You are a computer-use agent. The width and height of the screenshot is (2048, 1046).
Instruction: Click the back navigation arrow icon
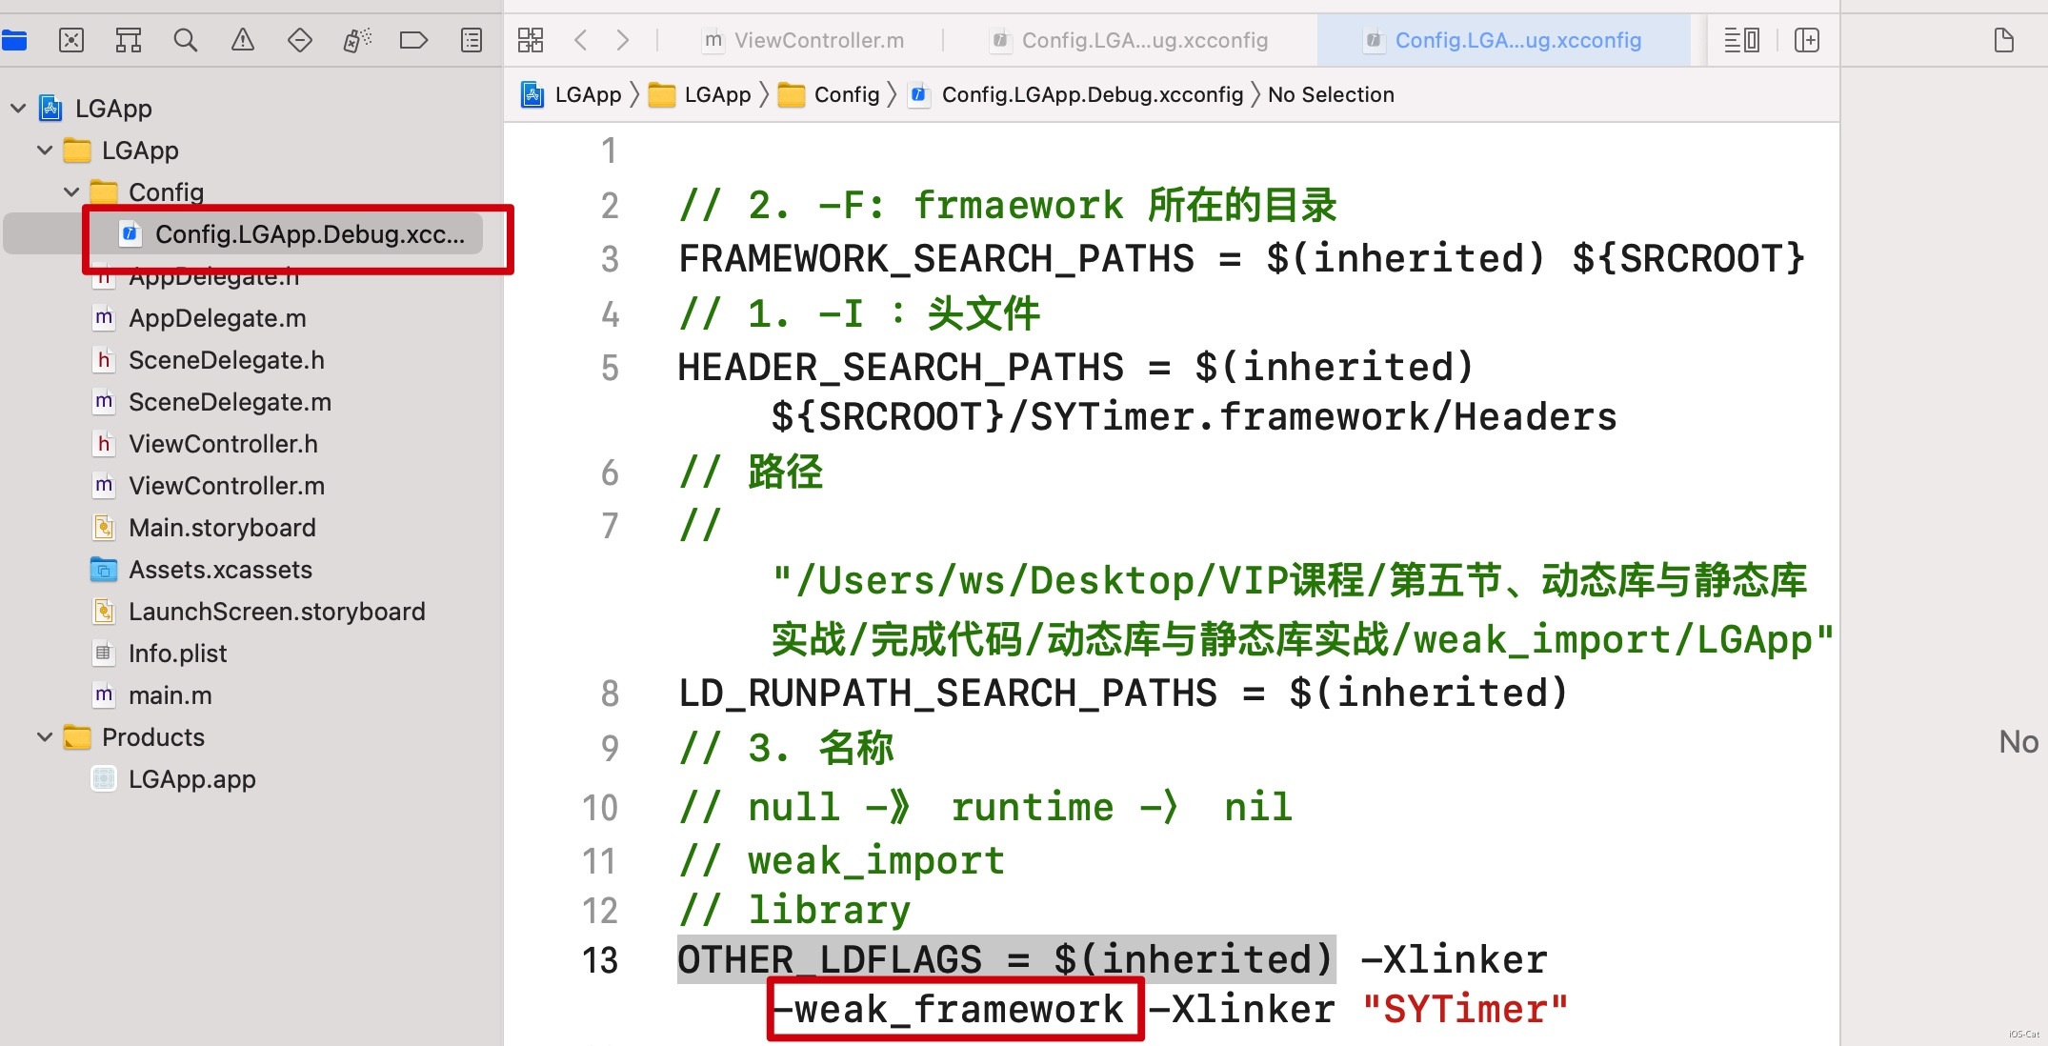[x=581, y=37]
